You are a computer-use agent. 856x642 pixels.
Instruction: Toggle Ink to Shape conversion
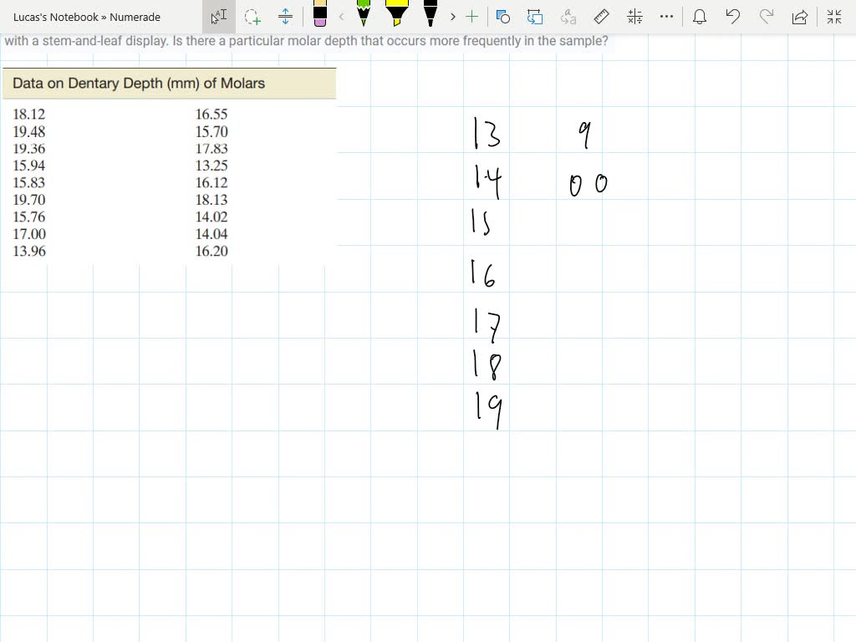coord(502,17)
